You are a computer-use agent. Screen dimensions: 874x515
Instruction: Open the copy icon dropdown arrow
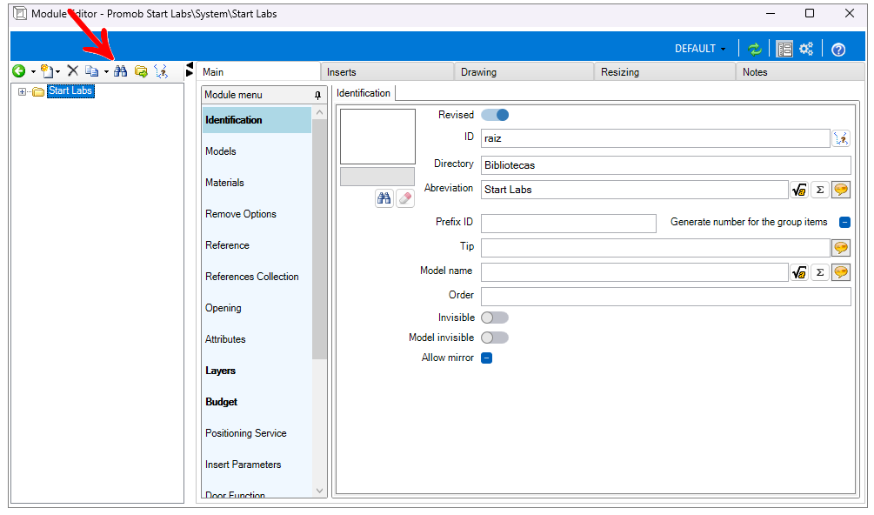coord(106,72)
